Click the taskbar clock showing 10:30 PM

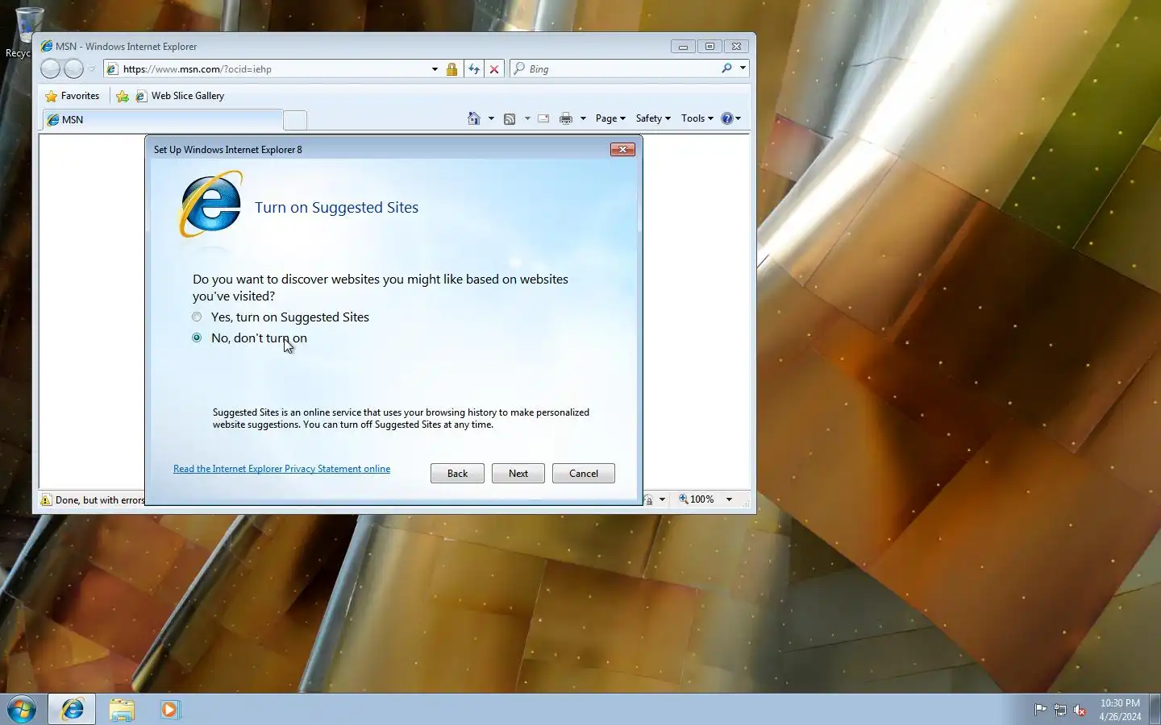click(1120, 710)
